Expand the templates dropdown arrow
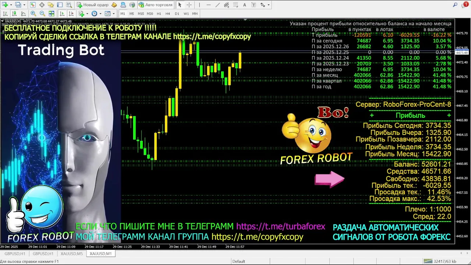 tap(114, 14)
